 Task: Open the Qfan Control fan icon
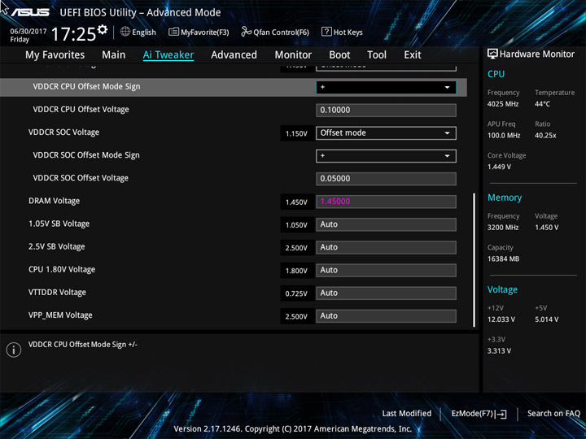pos(246,32)
